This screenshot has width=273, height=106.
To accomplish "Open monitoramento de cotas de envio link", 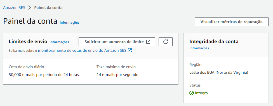I will click(82, 50).
